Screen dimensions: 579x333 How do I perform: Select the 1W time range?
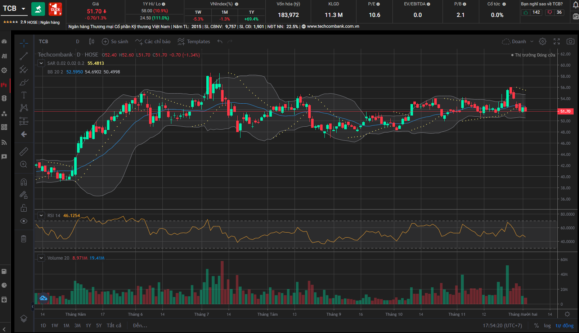coord(55,325)
